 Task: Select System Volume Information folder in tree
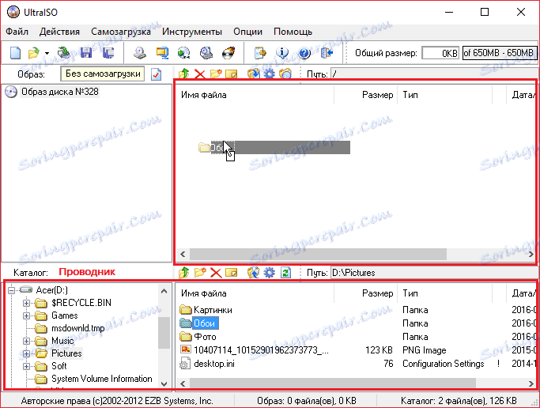pyautogui.click(x=101, y=379)
